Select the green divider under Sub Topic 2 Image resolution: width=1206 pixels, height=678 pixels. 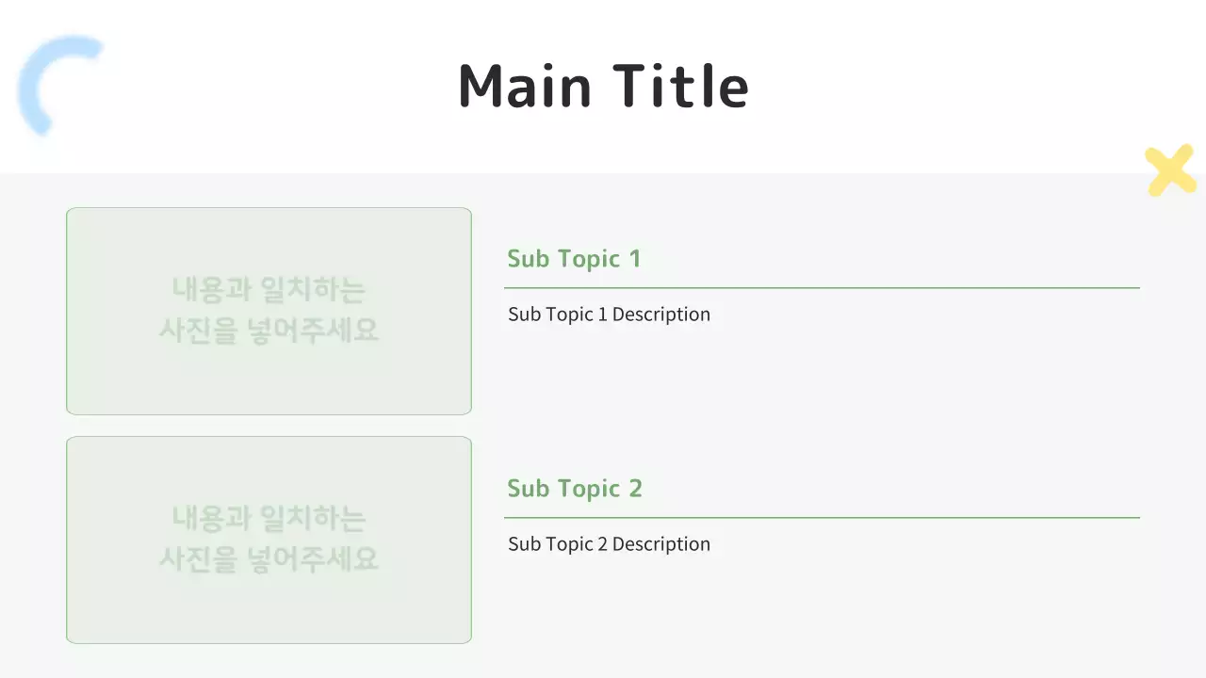tap(822, 517)
